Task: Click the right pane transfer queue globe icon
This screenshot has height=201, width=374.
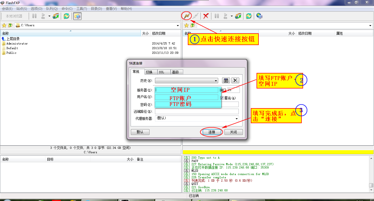Action: point(238,16)
